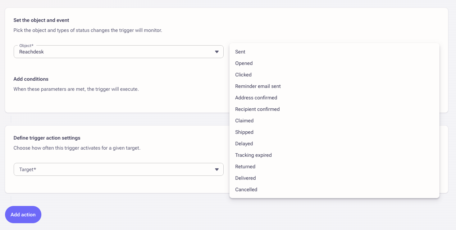Image resolution: width=456 pixels, height=230 pixels.
Task: Pick the Reminder email sent option
Action: [258, 86]
